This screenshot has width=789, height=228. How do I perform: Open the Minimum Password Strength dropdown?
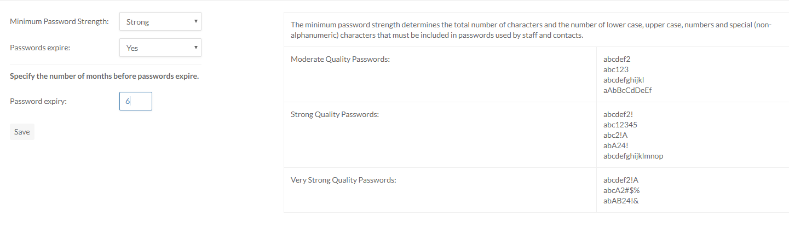(x=160, y=22)
